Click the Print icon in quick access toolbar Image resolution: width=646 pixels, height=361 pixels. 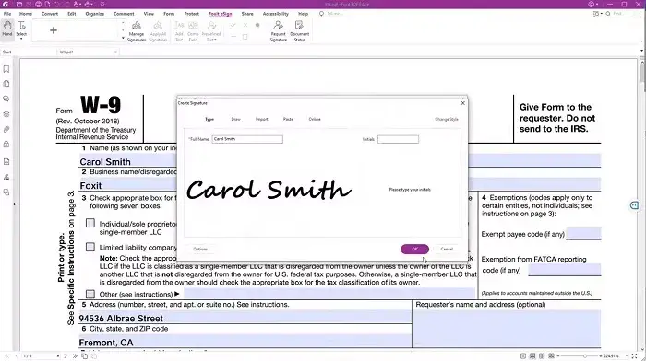[38, 4]
